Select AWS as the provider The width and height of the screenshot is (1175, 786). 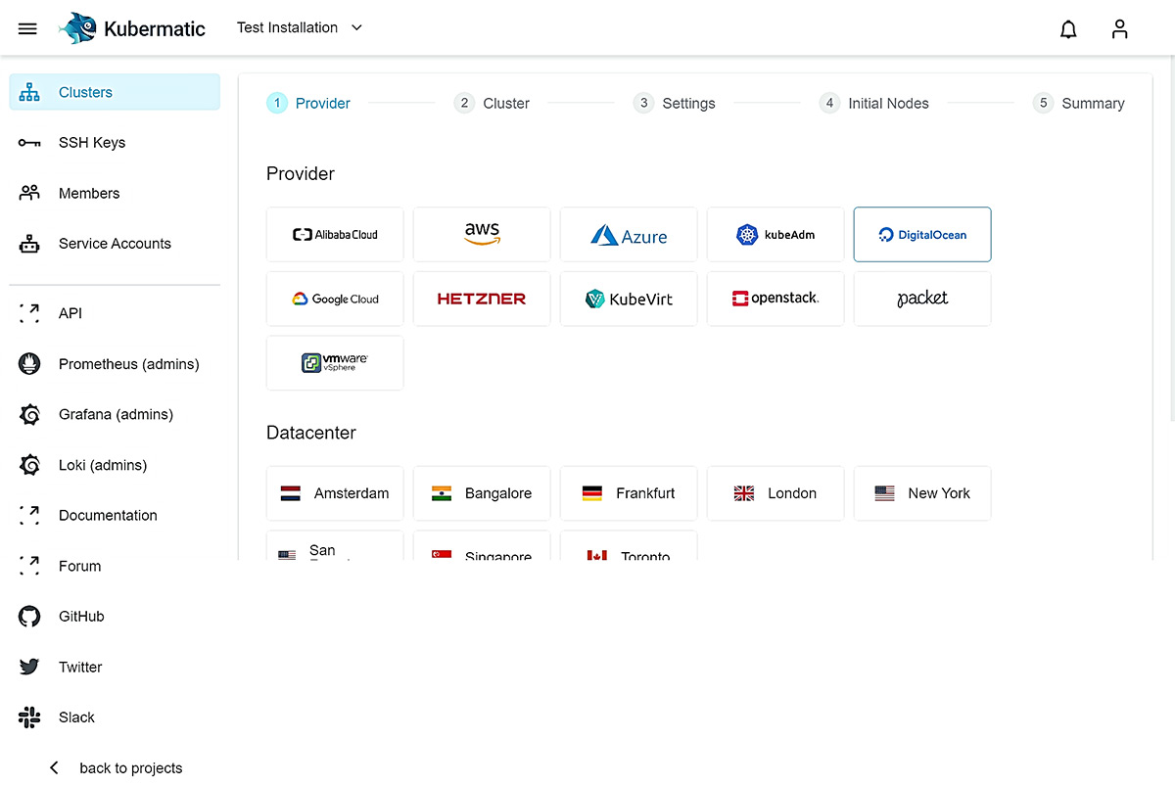coord(482,234)
